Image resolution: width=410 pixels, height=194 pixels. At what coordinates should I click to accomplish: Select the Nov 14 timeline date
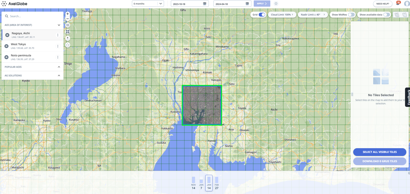click(193, 183)
